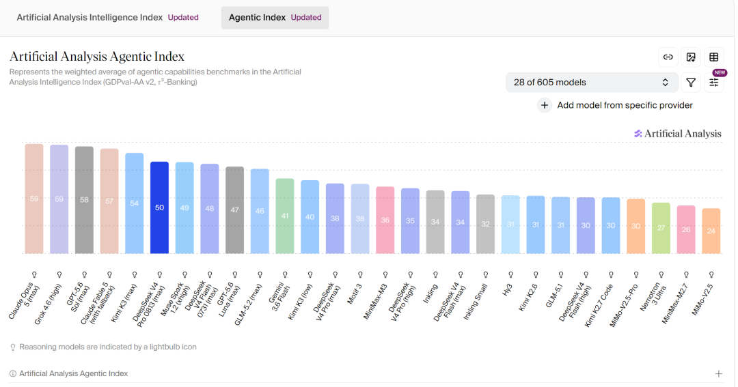Open the 28 of 605 models dropdown
This screenshot has width=738, height=387.
click(x=592, y=83)
